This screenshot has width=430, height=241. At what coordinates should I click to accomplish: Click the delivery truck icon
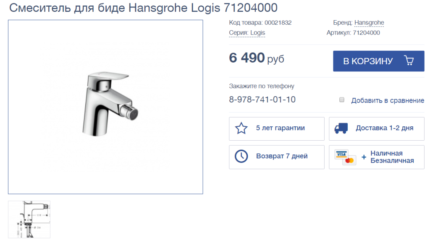pyautogui.click(x=341, y=128)
